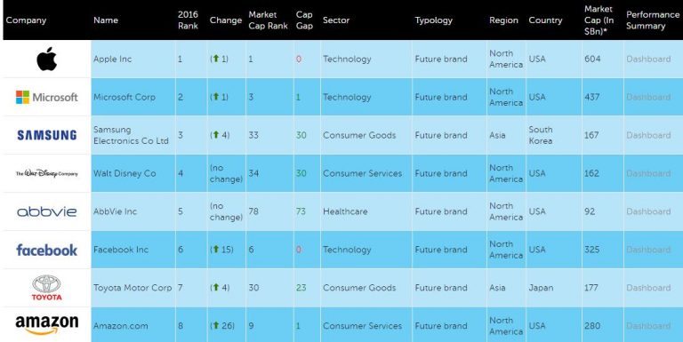Click the Country column header

[x=545, y=20]
